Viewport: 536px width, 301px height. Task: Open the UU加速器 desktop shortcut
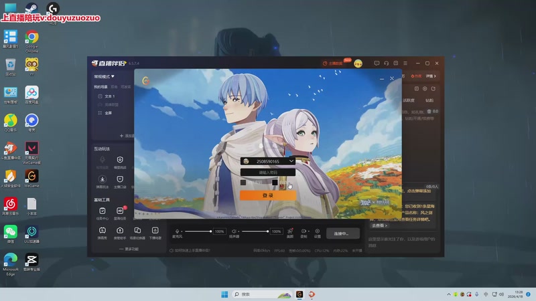point(31,234)
